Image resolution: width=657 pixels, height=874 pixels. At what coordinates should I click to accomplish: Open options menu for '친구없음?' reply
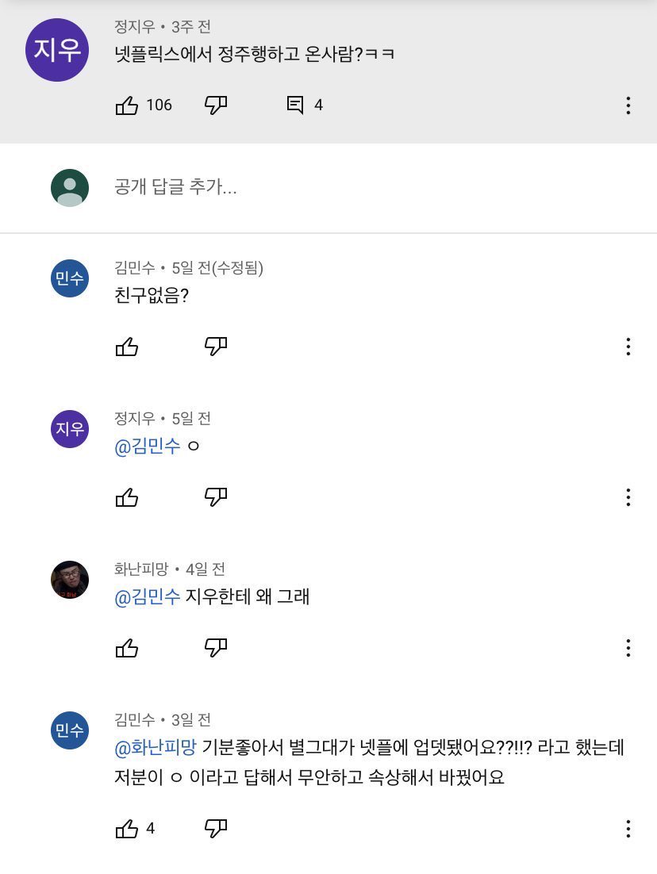click(628, 347)
